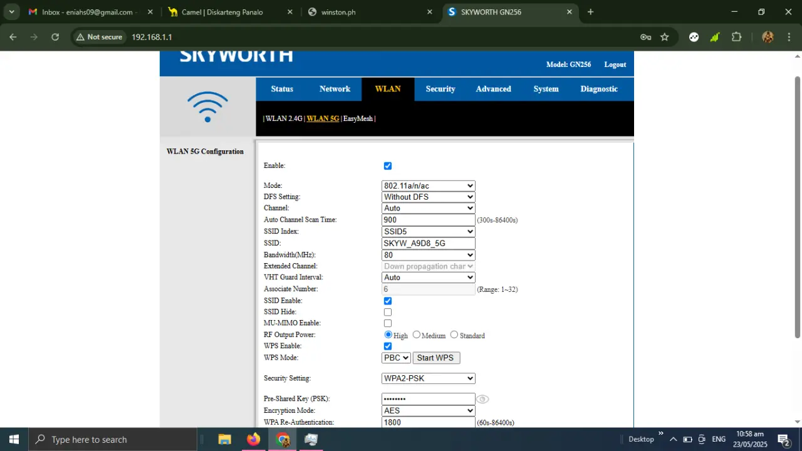Click the Wi-Fi logo in the sidebar
The image size is (802, 451).
(x=207, y=106)
